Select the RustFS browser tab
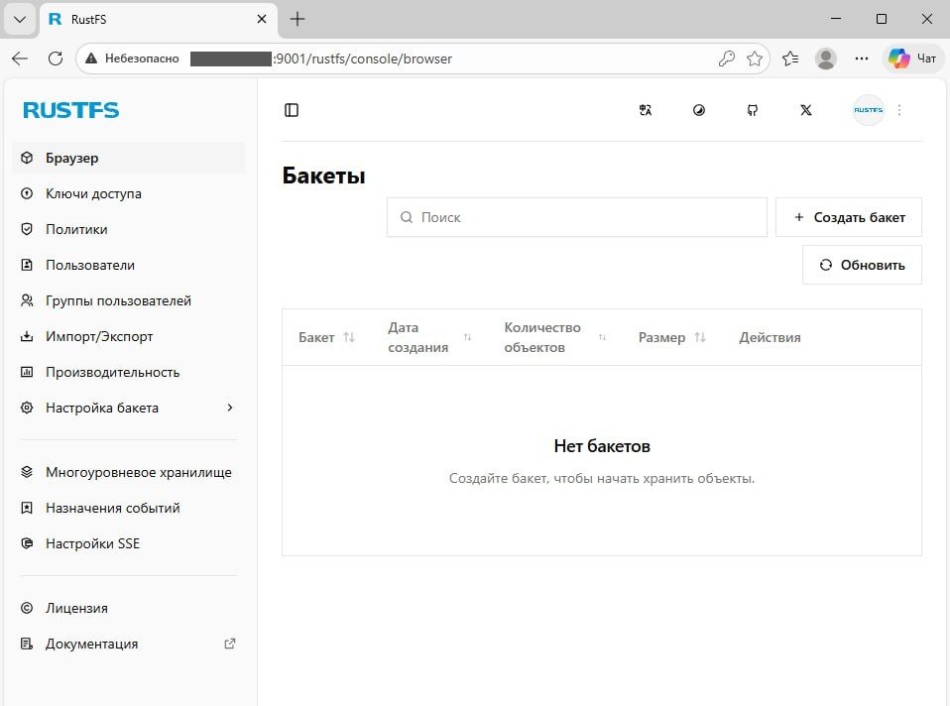 tap(159, 20)
